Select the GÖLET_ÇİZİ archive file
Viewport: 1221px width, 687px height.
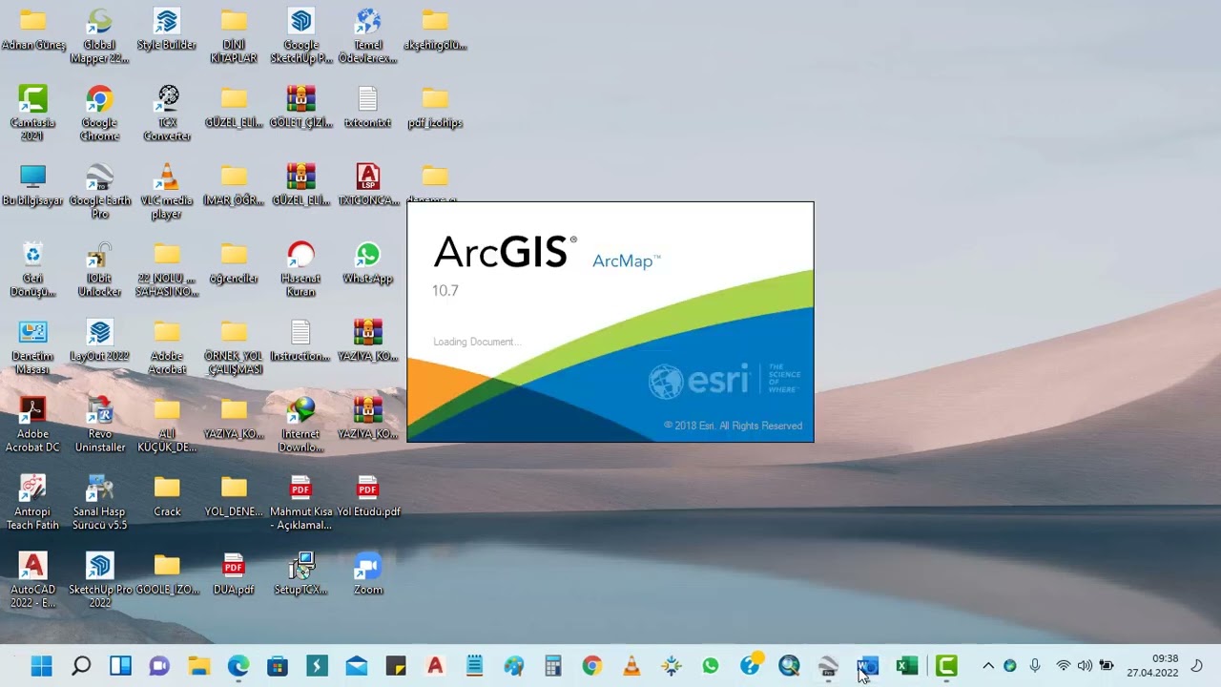(300, 107)
